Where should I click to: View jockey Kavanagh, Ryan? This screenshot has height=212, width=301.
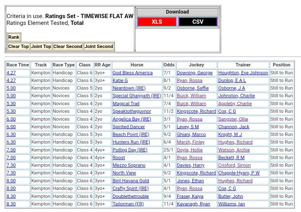(x=193, y=204)
